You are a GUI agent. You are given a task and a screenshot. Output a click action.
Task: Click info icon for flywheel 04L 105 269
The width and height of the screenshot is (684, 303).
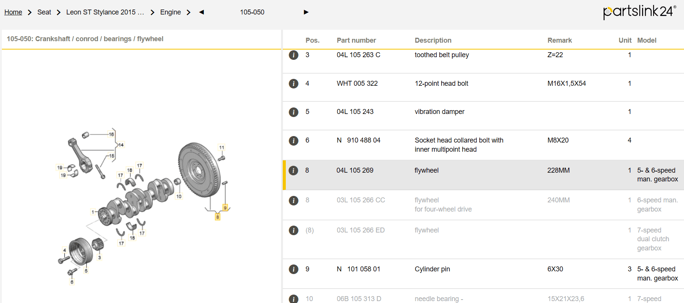click(293, 170)
